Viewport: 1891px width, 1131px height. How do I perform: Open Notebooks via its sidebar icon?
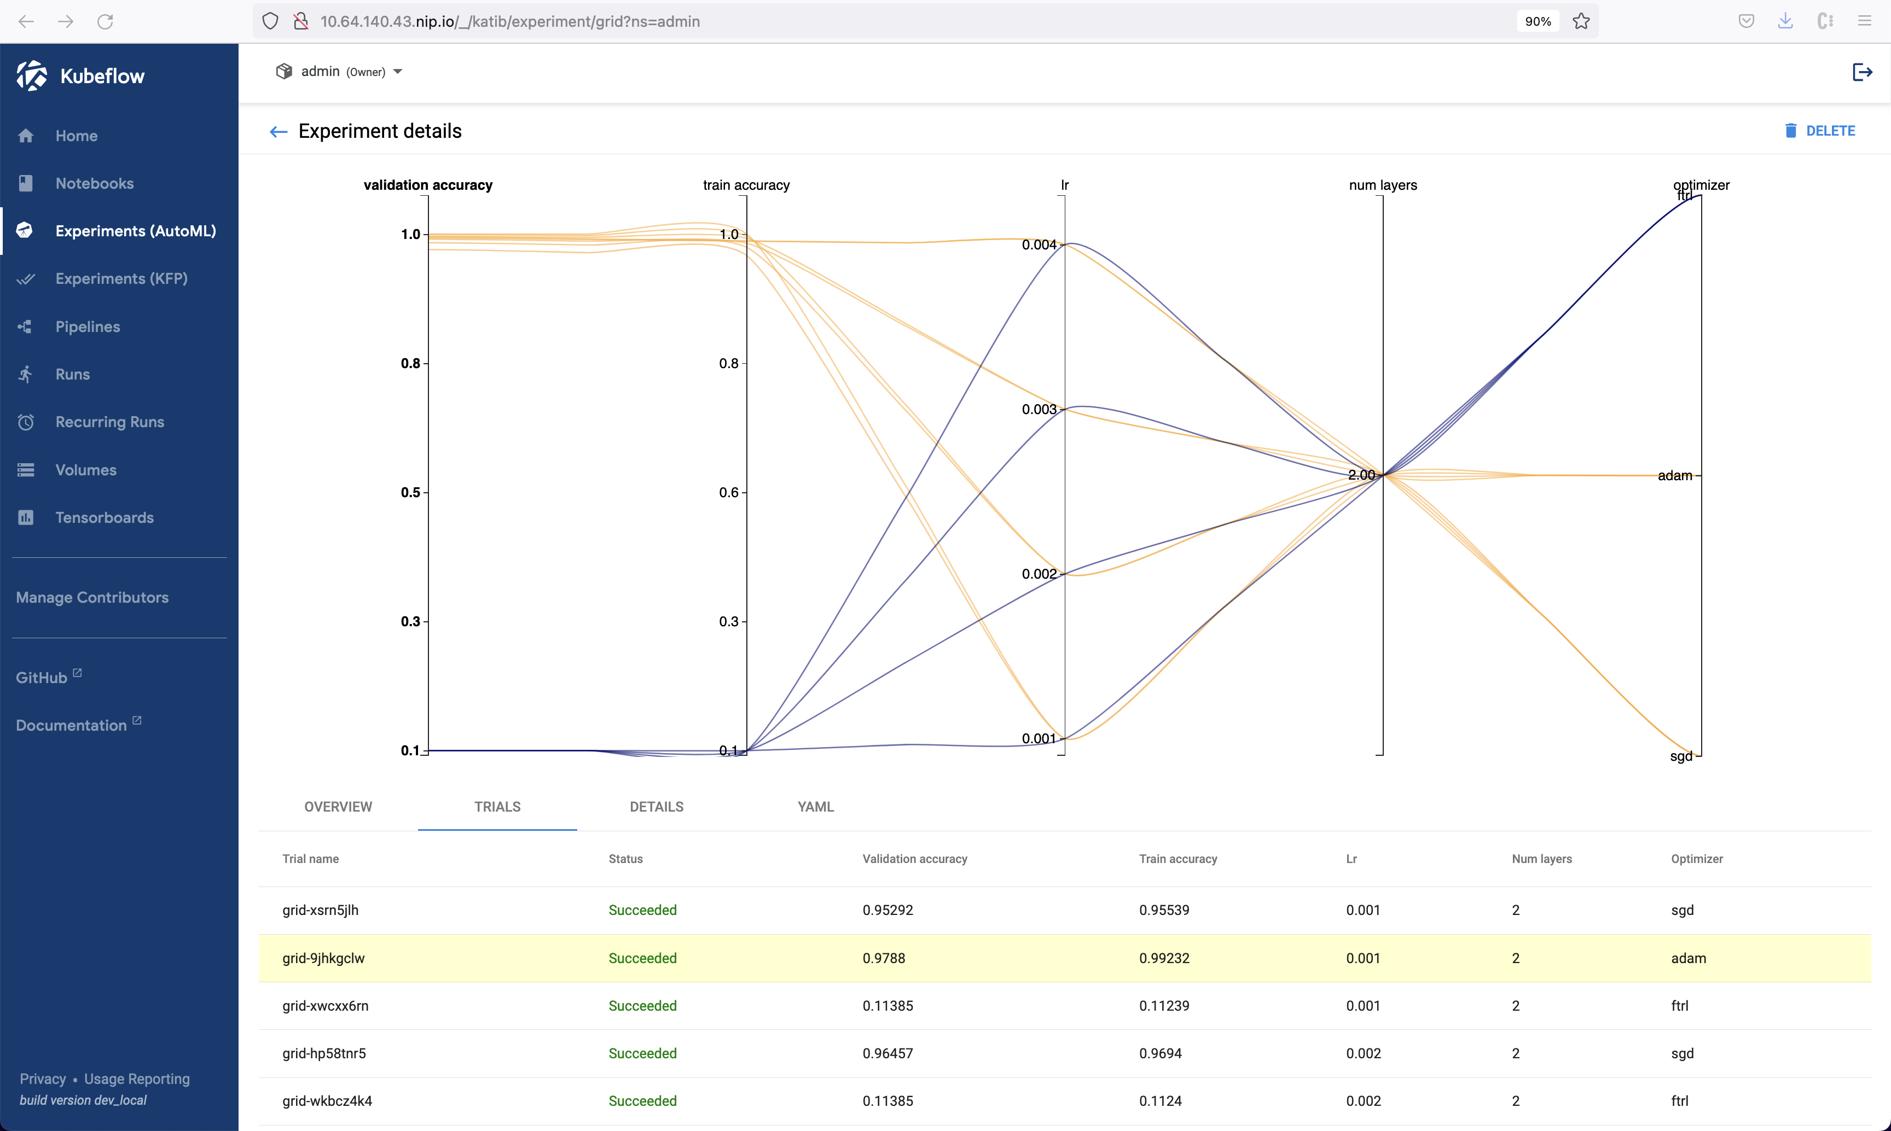point(26,184)
